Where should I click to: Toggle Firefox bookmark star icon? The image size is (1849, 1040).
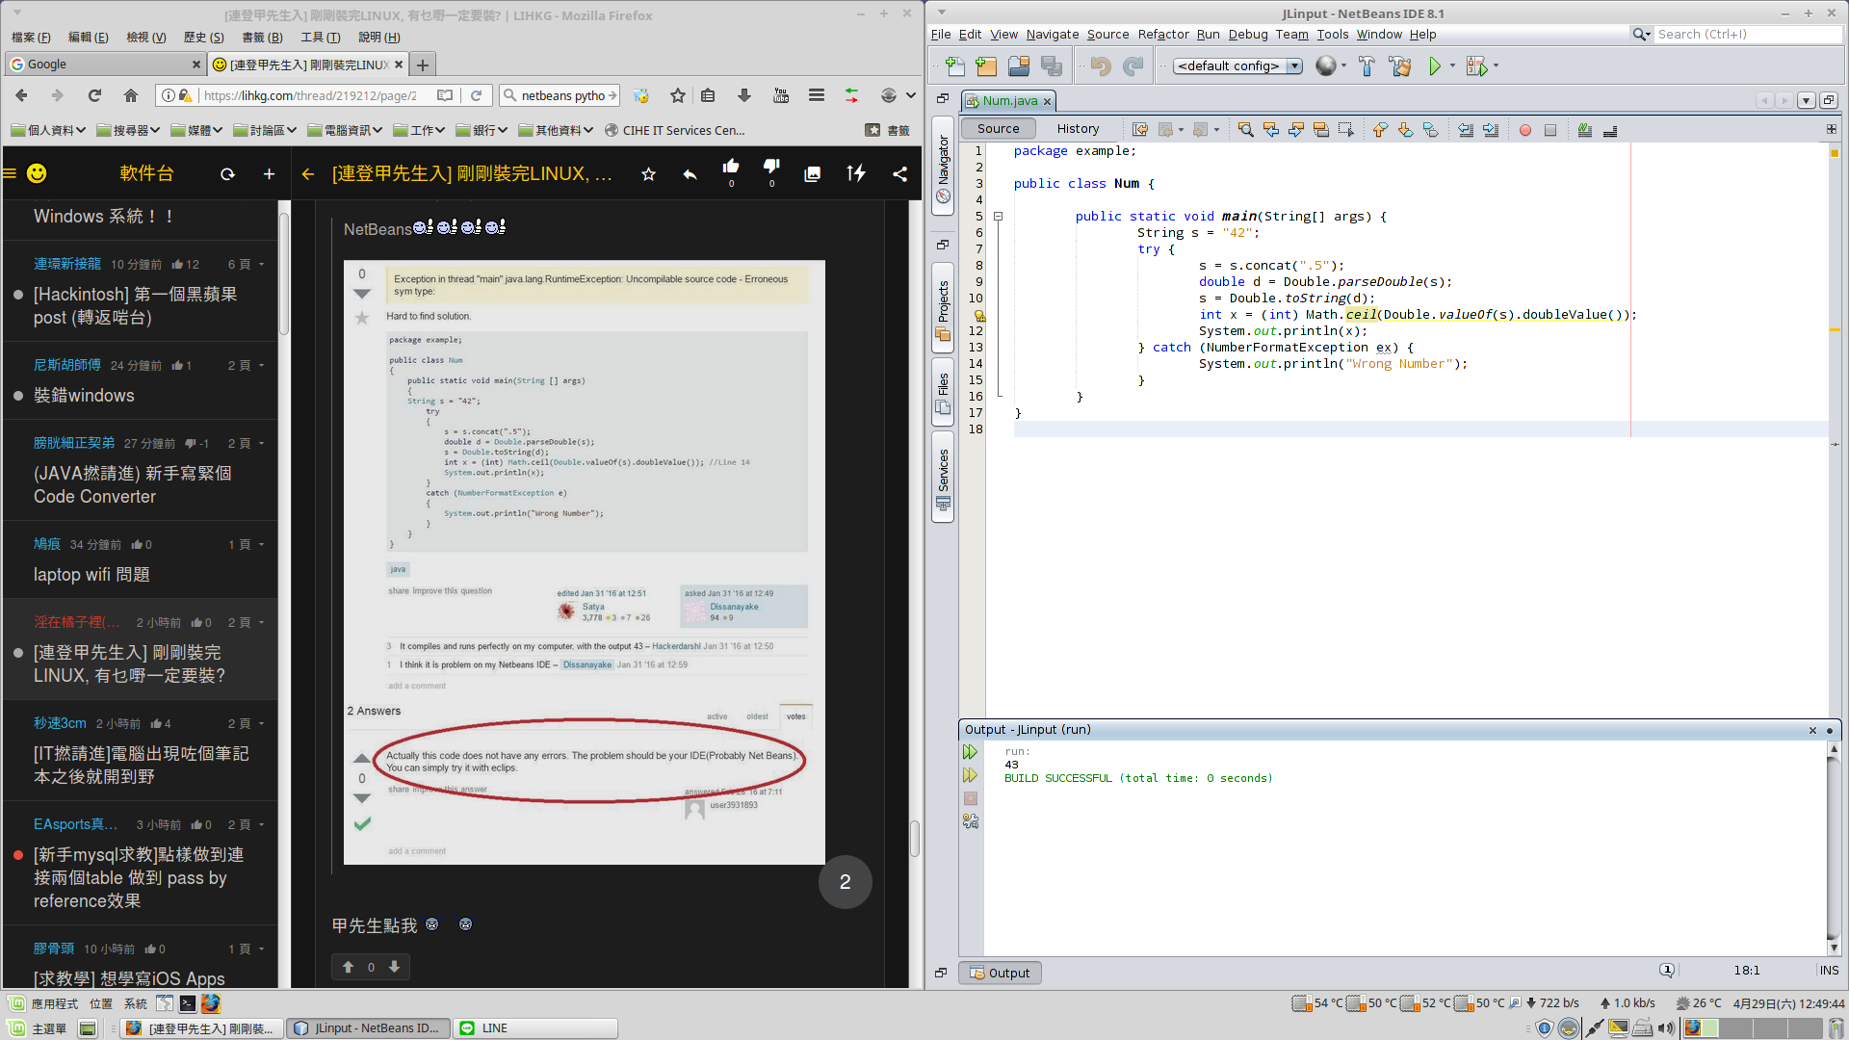(x=678, y=95)
